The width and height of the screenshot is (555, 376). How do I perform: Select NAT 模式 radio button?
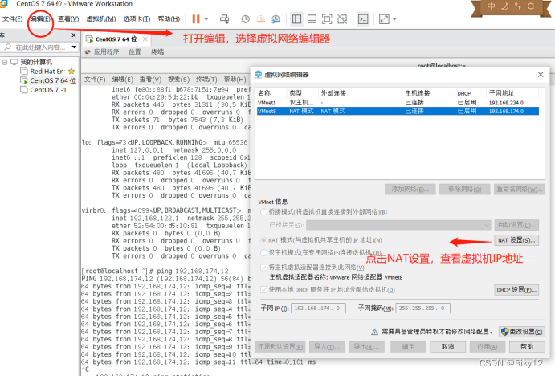click(263, 240)
